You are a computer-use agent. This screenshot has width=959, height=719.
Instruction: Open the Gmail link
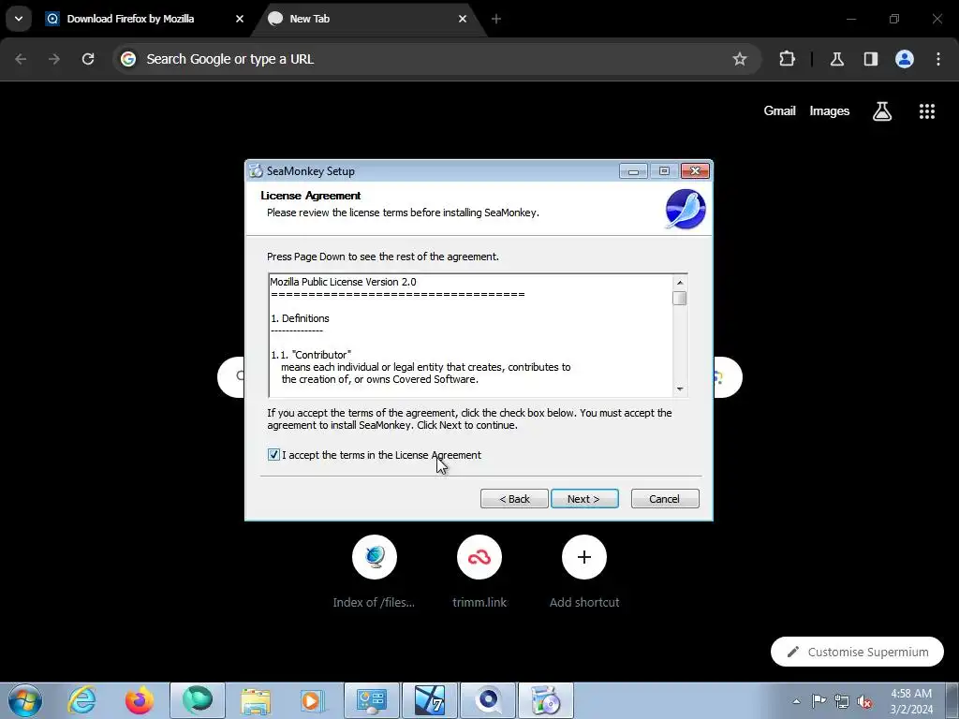tap(779, 110)
